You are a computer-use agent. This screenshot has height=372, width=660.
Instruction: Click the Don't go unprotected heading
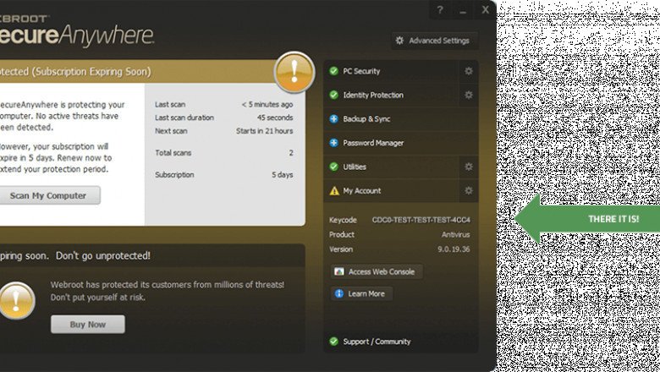(103, 255)
